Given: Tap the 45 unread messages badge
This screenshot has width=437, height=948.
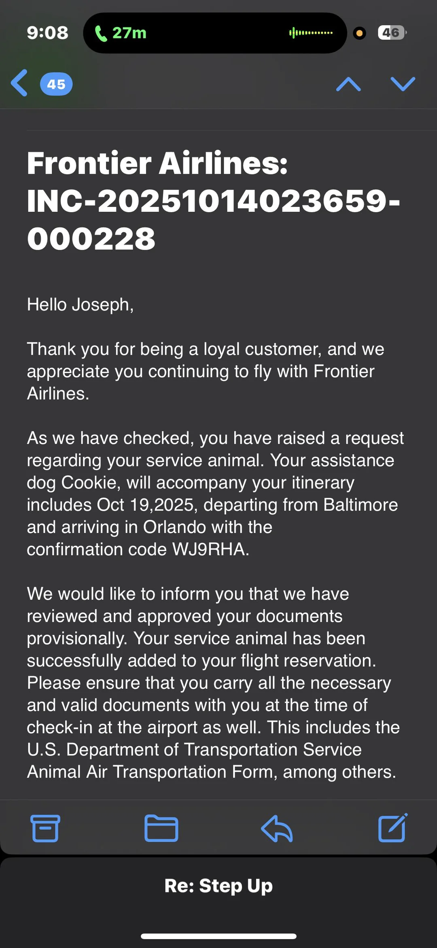Looking at the screenshot, I should pyautogui.click(x=56, y=84).
